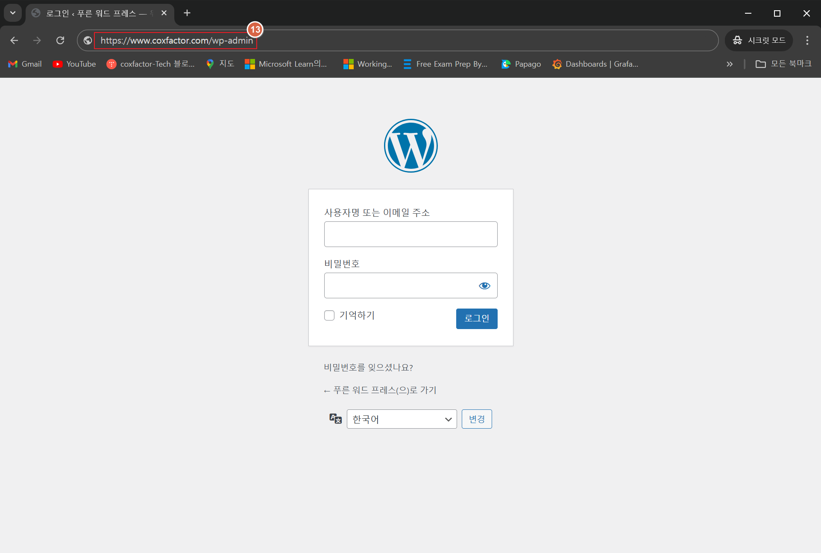The height and width of the screenshot is (553, 821).
Task: Open the Dashboards | Grafana bookmark
Action: pos(595,64)
